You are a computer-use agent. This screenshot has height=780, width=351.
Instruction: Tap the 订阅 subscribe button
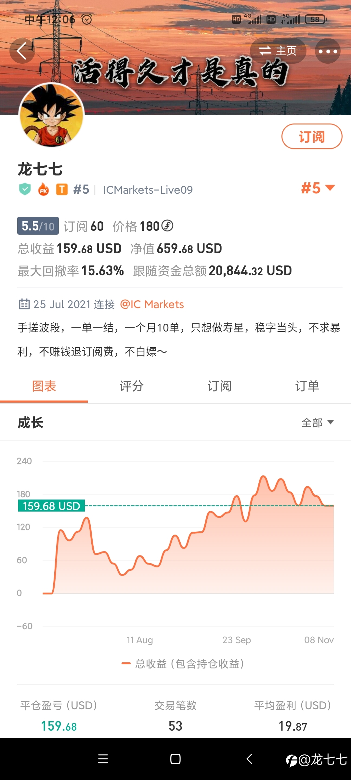pyautogui.click(x=312, y=136)
